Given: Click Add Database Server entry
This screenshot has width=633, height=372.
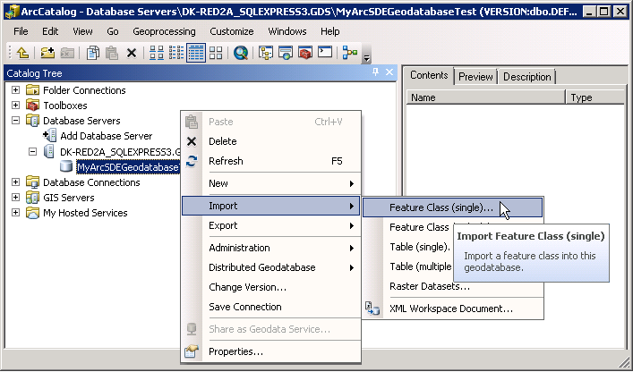Looking at the screenshot, I should tap(107, 136).
